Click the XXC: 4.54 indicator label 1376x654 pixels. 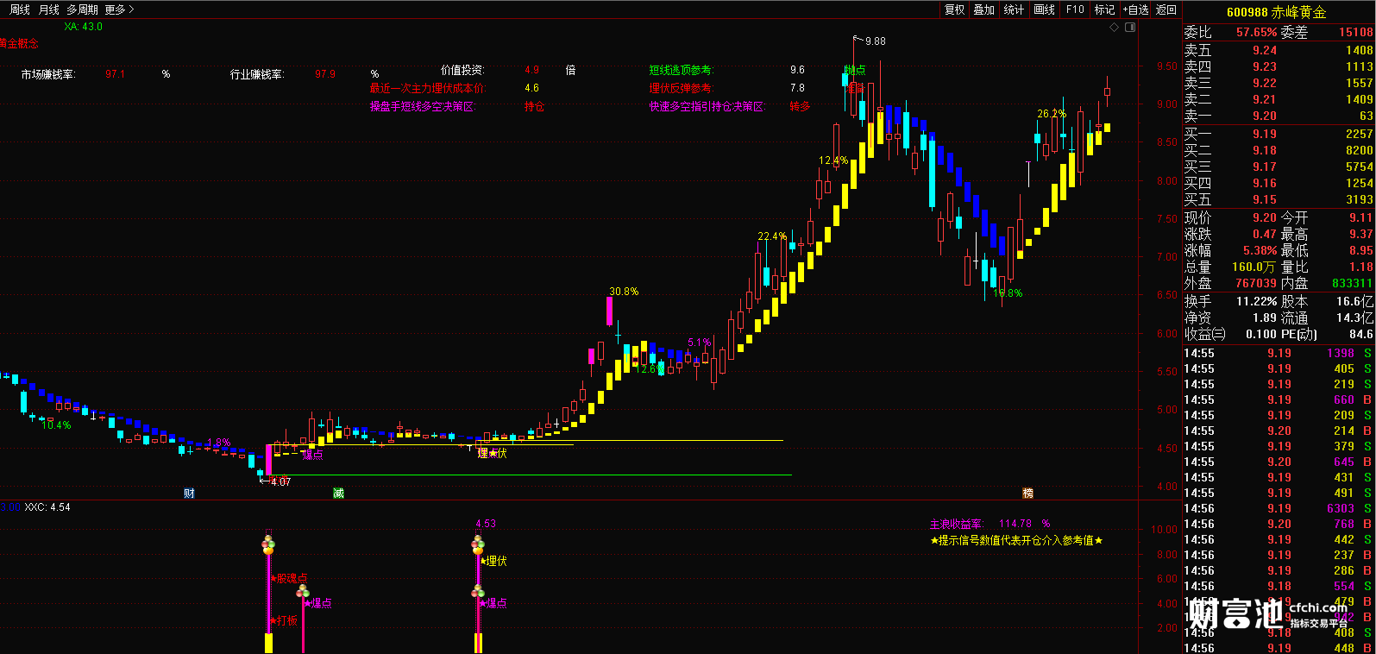47,507
